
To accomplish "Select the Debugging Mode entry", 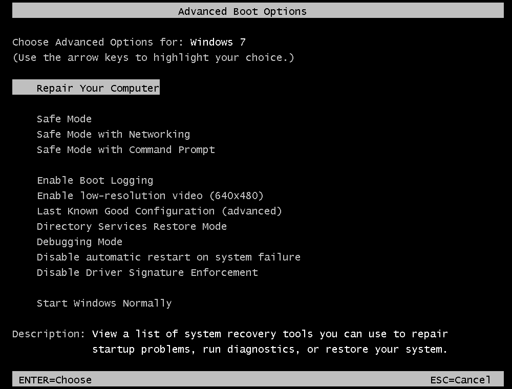I will click(79, 242).
